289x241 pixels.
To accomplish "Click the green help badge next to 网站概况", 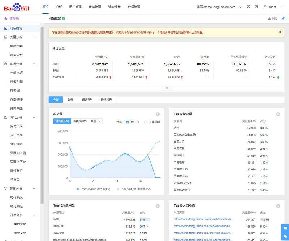I will (64, 18).
